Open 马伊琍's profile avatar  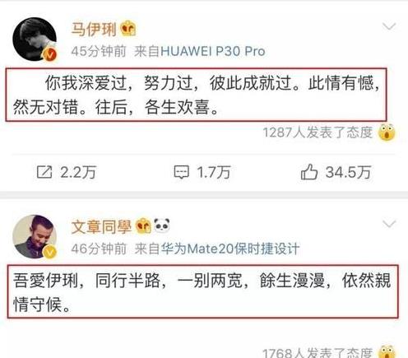35,40
